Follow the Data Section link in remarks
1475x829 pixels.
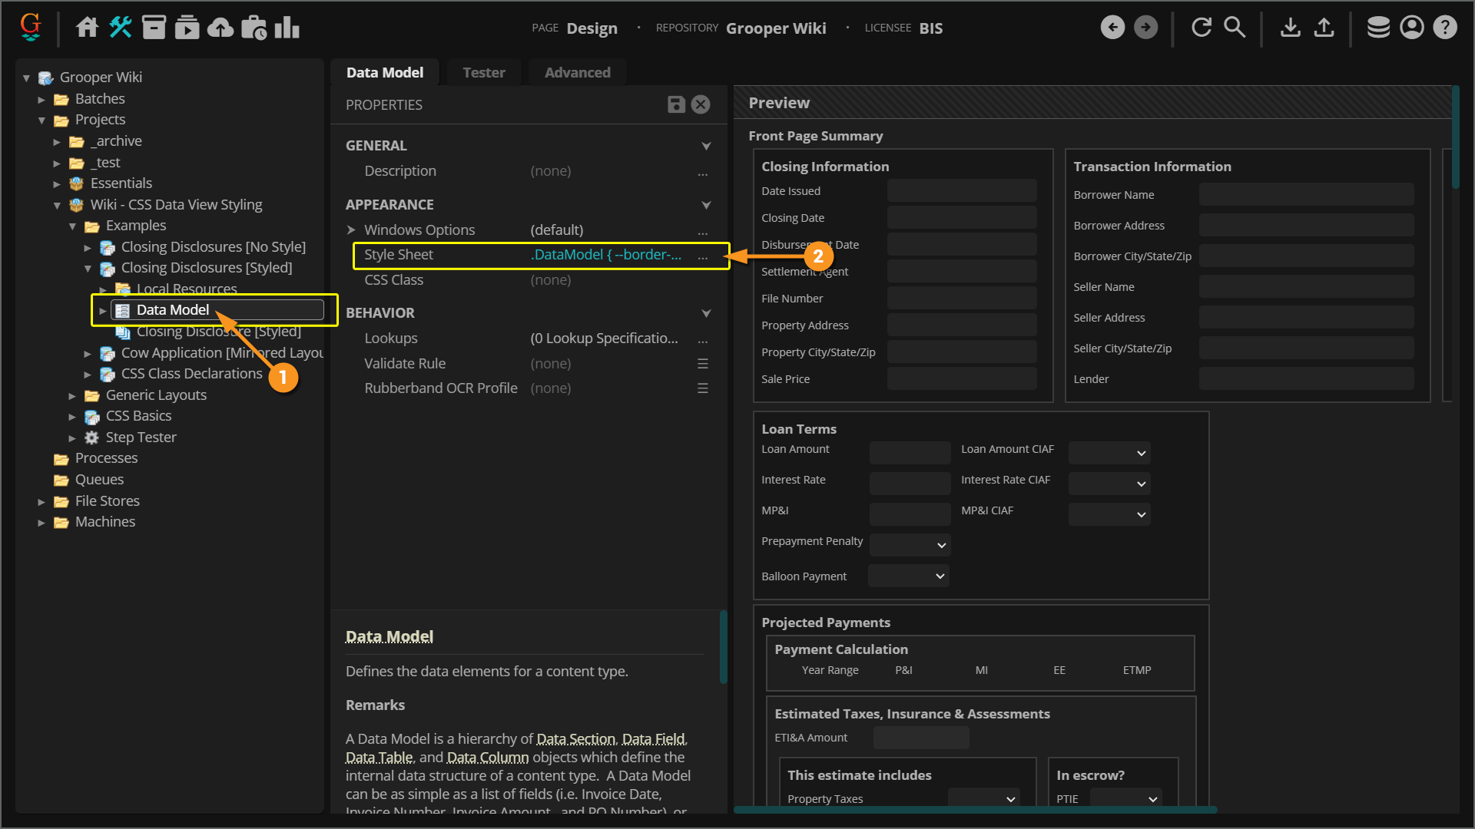pos(575,739)
